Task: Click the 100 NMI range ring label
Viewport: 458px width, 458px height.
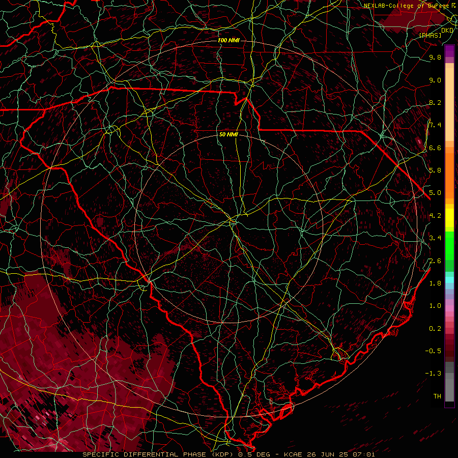Action: tap(228, 40)
